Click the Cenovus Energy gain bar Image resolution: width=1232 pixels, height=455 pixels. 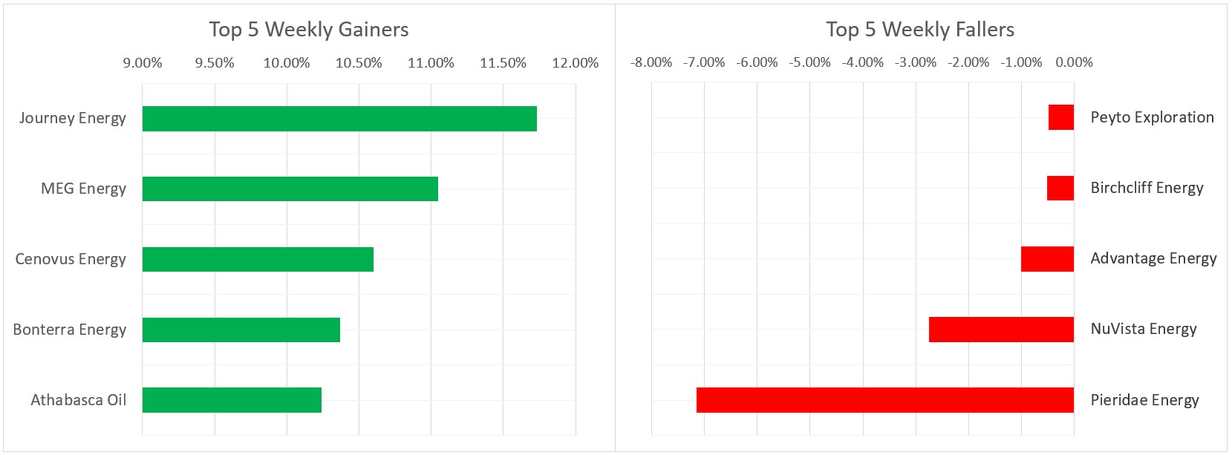(258, 259)
